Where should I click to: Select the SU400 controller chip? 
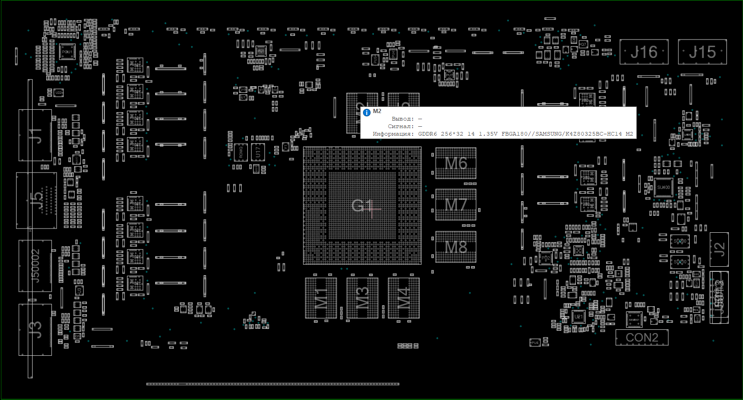[x=663, y=188]
